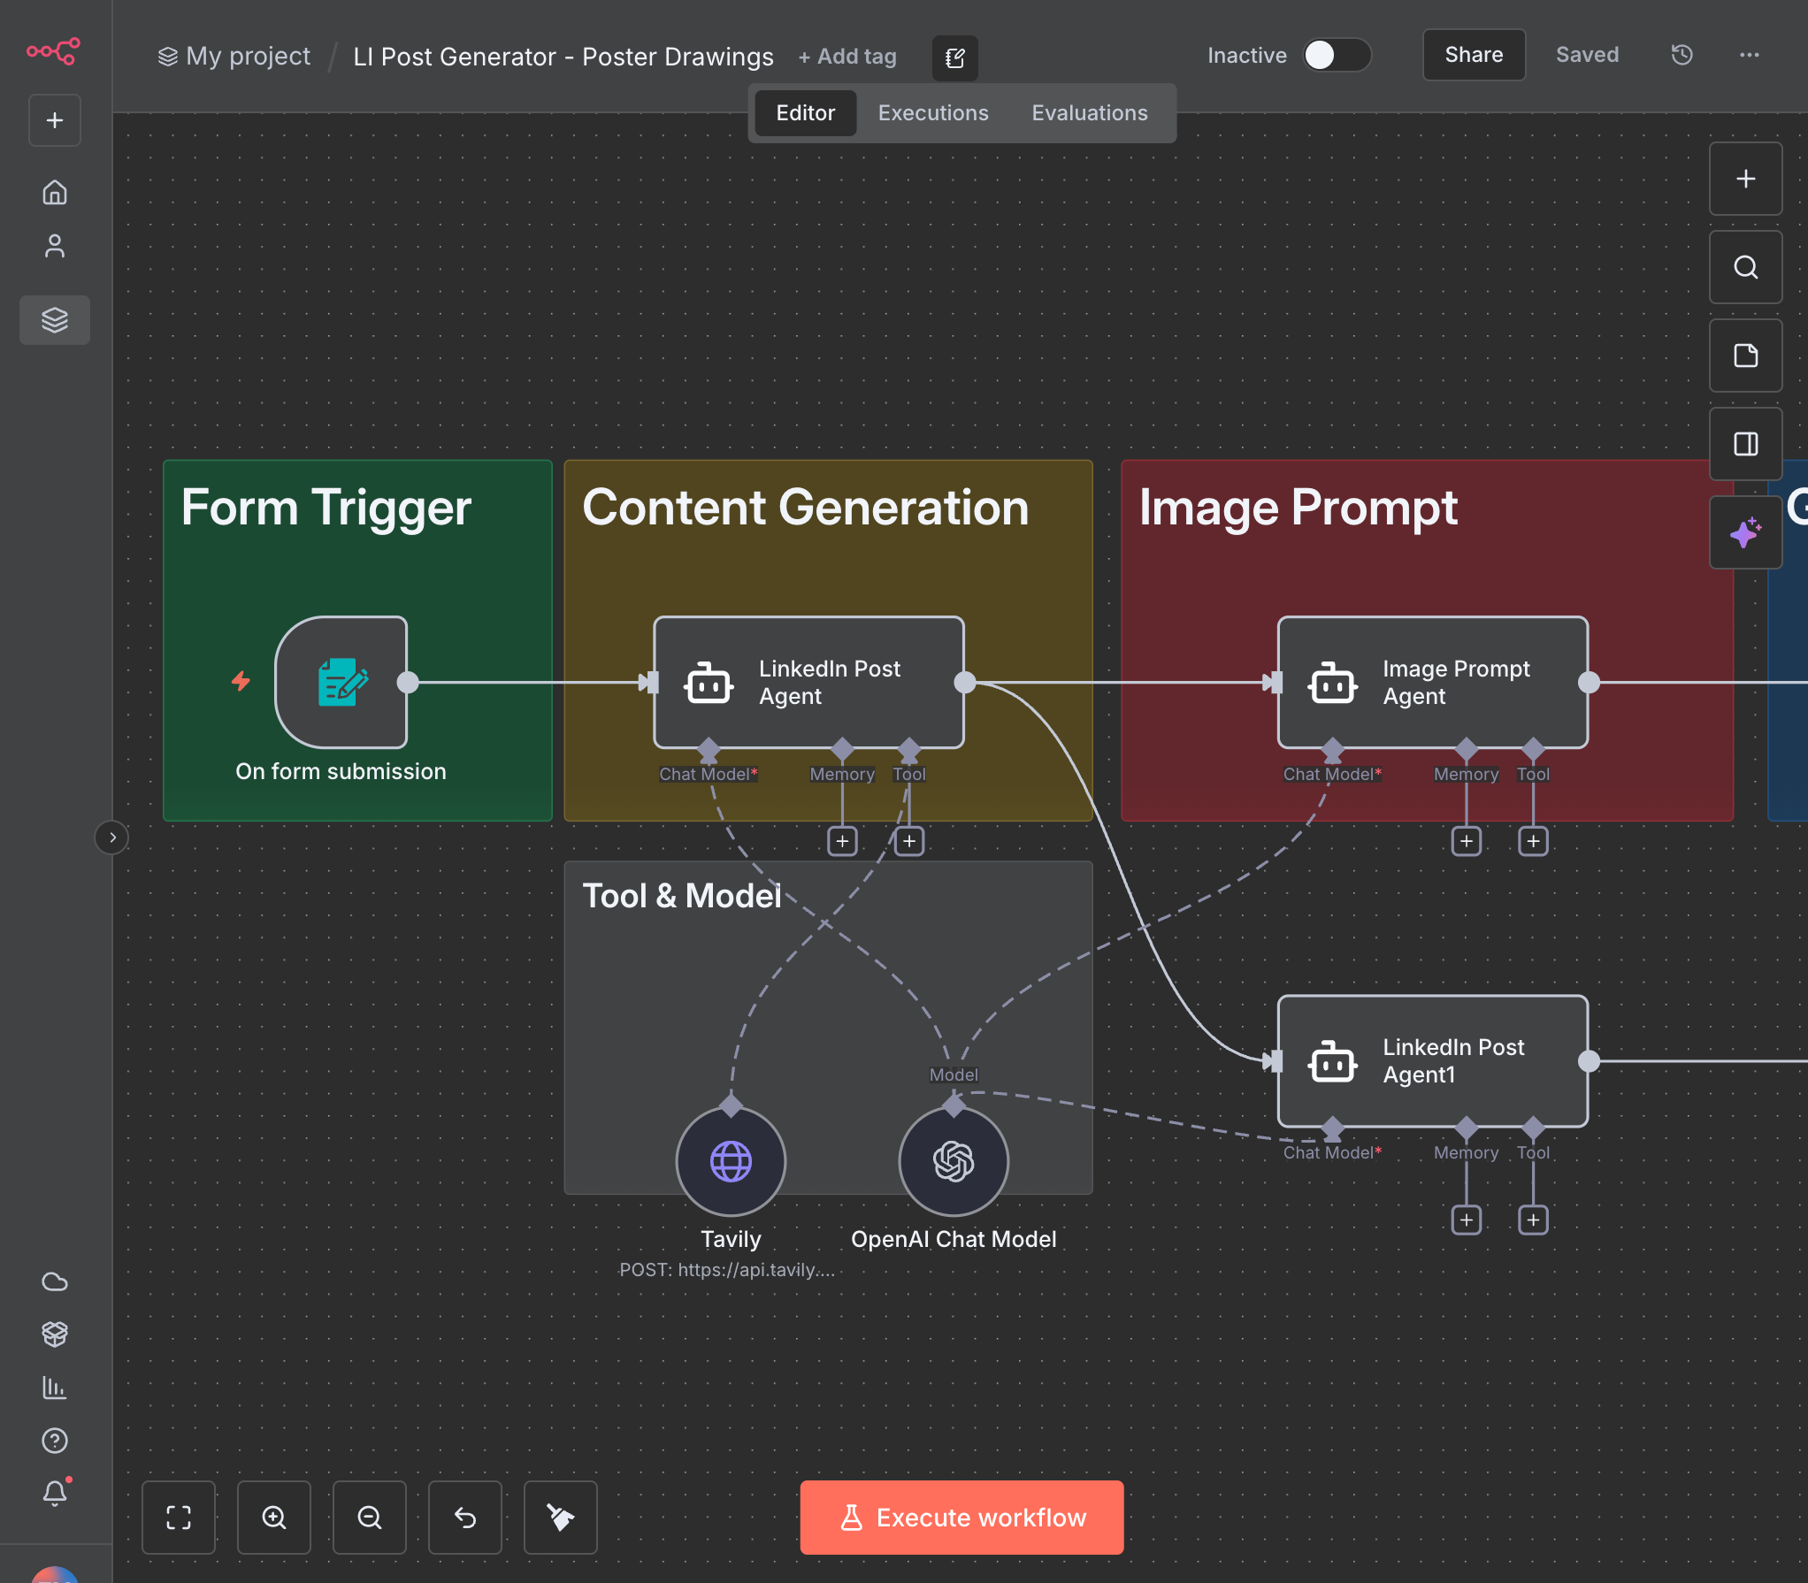Switch to the Evaluations tab
The width and height of the screenshot is (1808, 1583).
tap(1089, 112)
